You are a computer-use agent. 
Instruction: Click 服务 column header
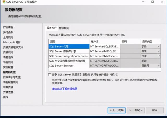[69, 42]
